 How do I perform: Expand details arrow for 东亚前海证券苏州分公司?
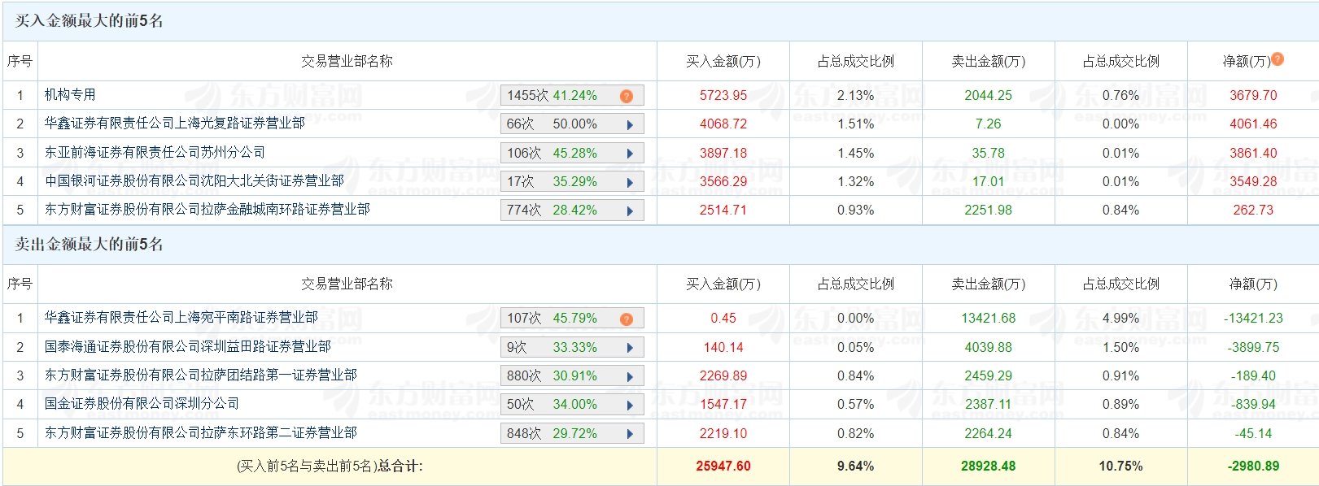[630, 153]
